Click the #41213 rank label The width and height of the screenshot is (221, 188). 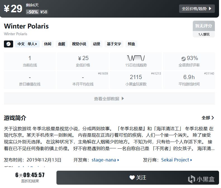pyautogui.click(x=156, y=73)
